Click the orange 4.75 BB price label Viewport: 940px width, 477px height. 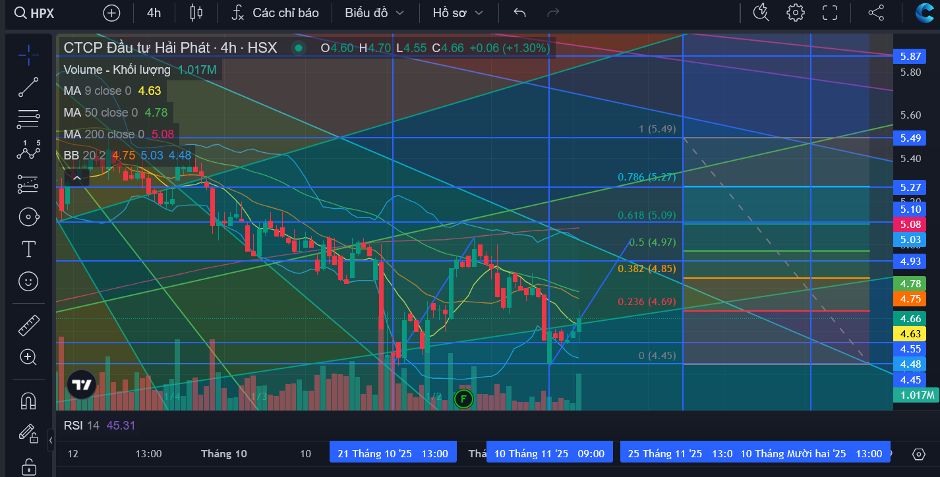(910, 298)
